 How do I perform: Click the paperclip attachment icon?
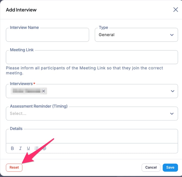(x=45, y=148)
